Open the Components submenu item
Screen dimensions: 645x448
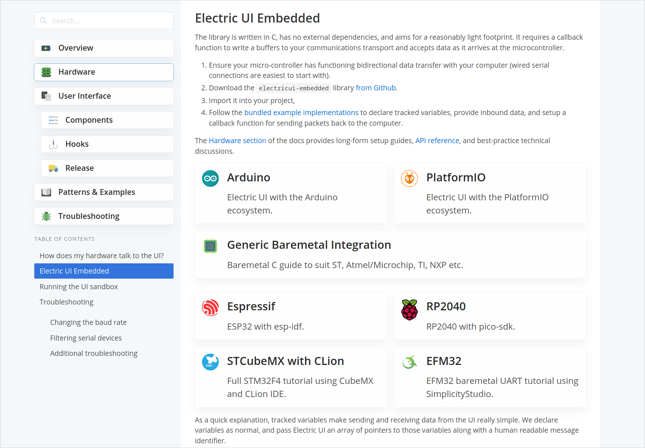click(x=107, y=120)
